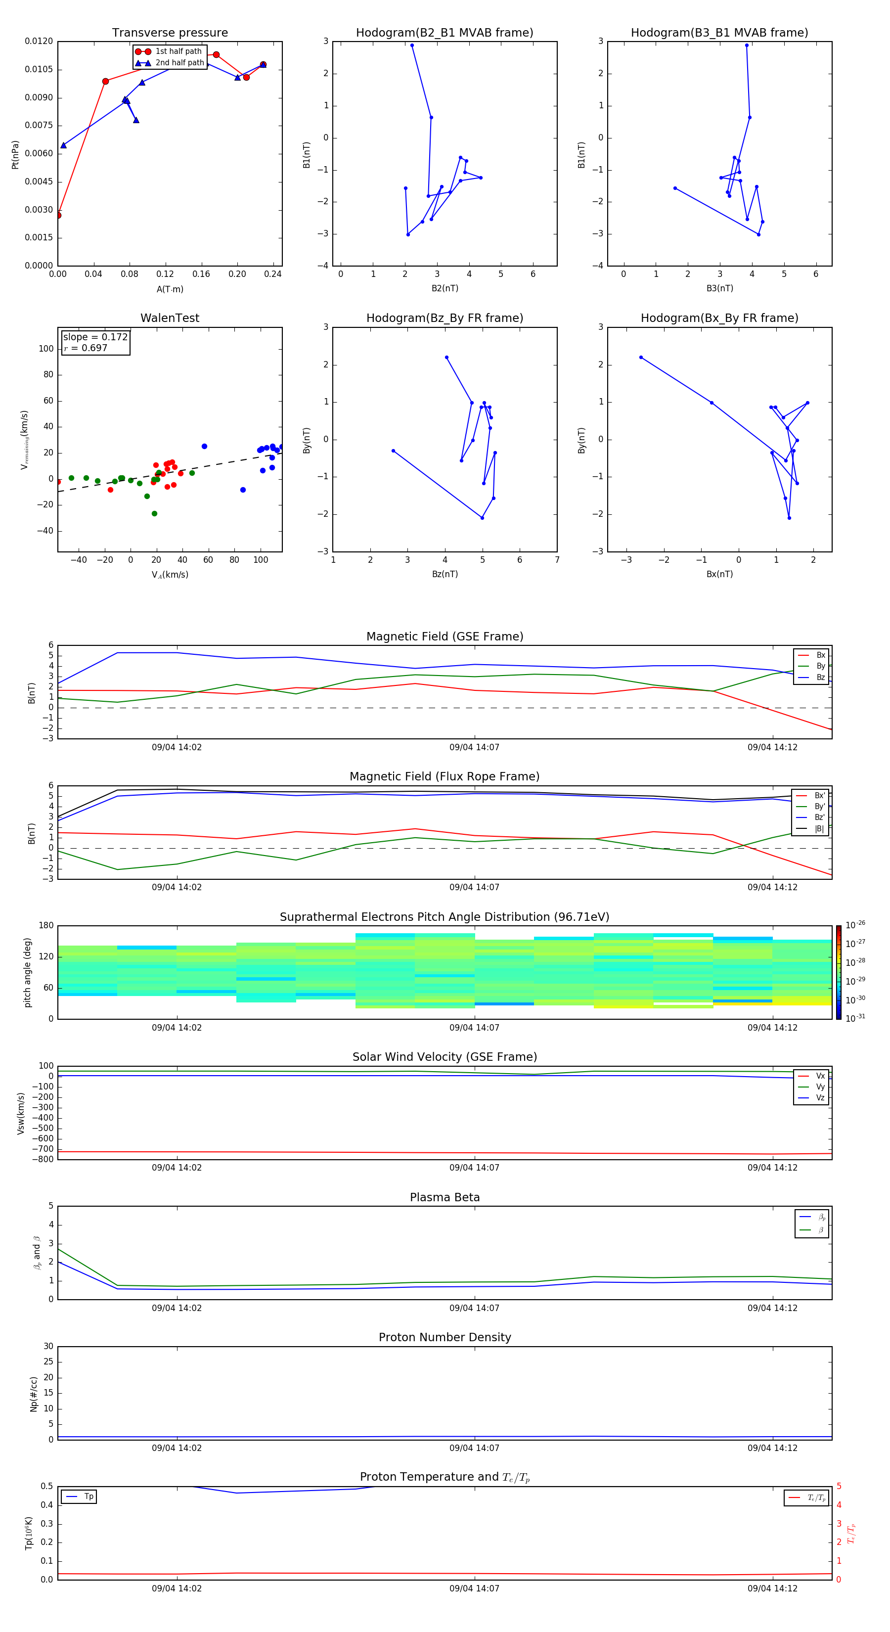Click the "Transverse pressure" plot title
This screenshot has height=1632, width=890.
pyautogui.click(x=170, y=33)
